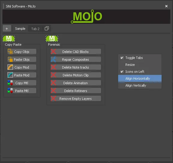Click the MoJo handle icon above Forensic

(x=52, y=38)
